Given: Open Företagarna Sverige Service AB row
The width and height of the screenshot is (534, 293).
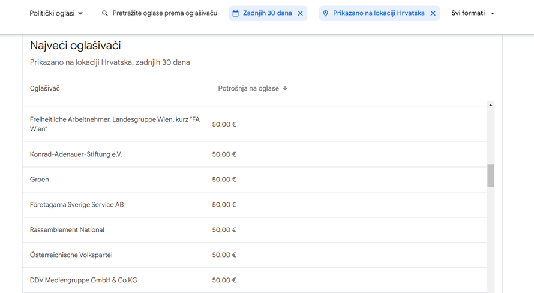Looking at the screenshot, I should (x=77, y=205).
